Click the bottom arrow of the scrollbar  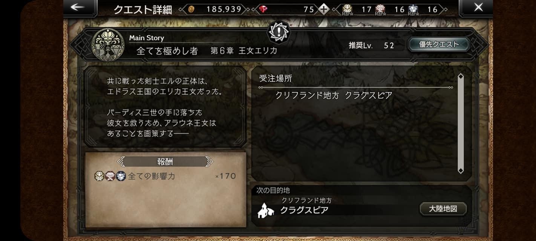(460, 170)
